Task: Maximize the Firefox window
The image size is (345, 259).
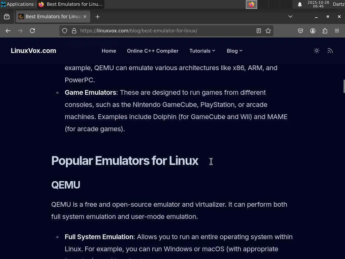Action: click(x=327, y=17)
